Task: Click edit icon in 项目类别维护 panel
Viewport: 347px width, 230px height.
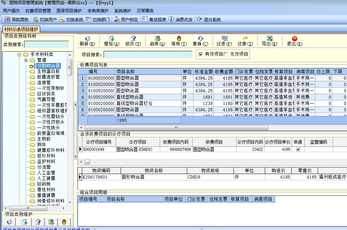Action: 38,222
